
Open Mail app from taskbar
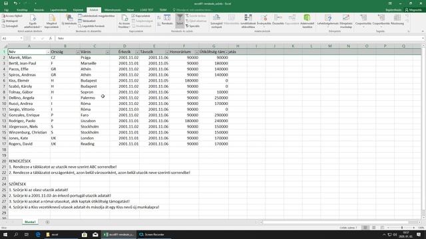pyautogui.click(x=95, y=234)
